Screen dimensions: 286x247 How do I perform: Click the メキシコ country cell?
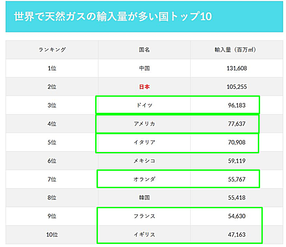(x=144, y=161)
